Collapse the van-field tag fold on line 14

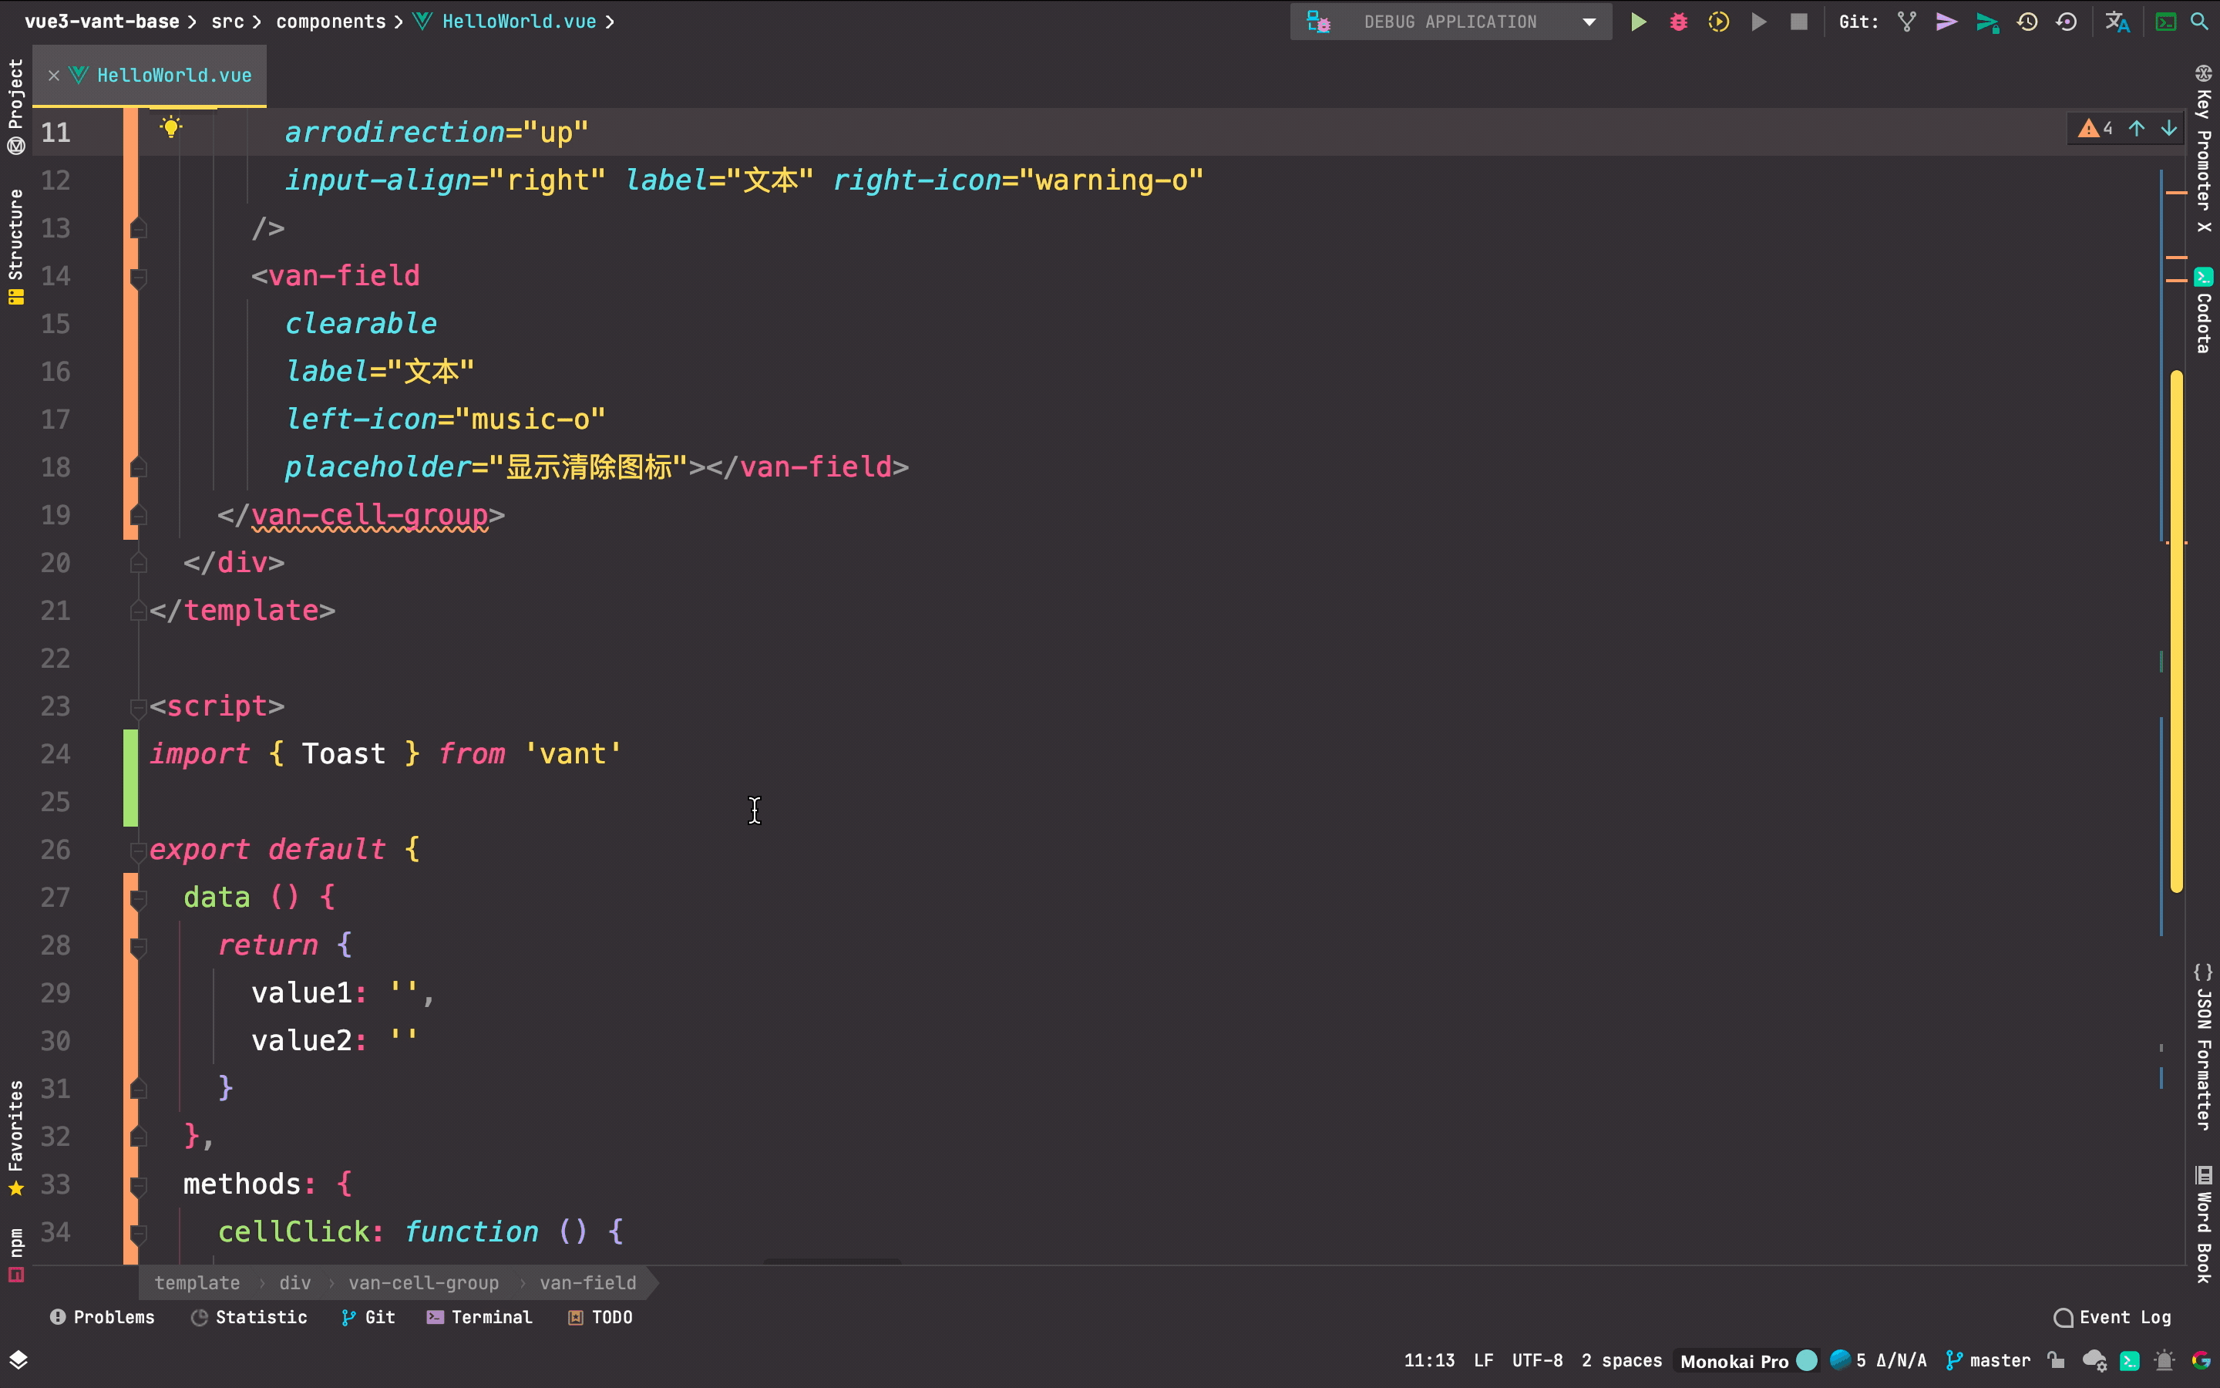tap(139, 276)
